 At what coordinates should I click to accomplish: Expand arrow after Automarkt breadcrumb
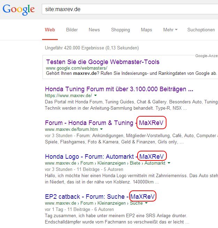(x=169, y=163)
